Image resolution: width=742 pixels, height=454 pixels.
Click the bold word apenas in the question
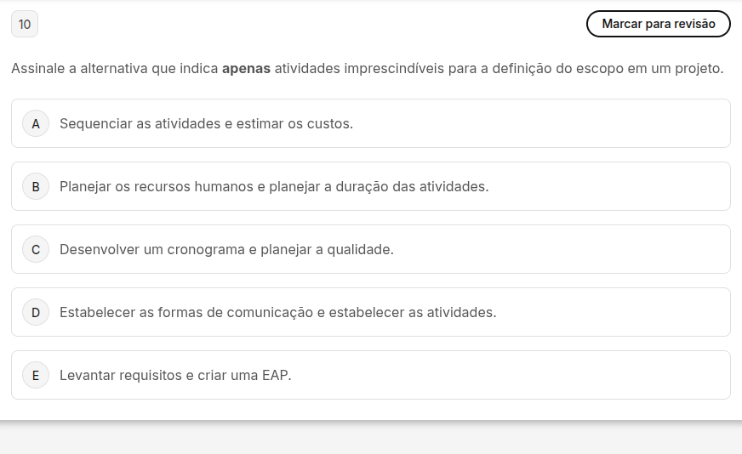pyautogui.click(x=246, y=69)
